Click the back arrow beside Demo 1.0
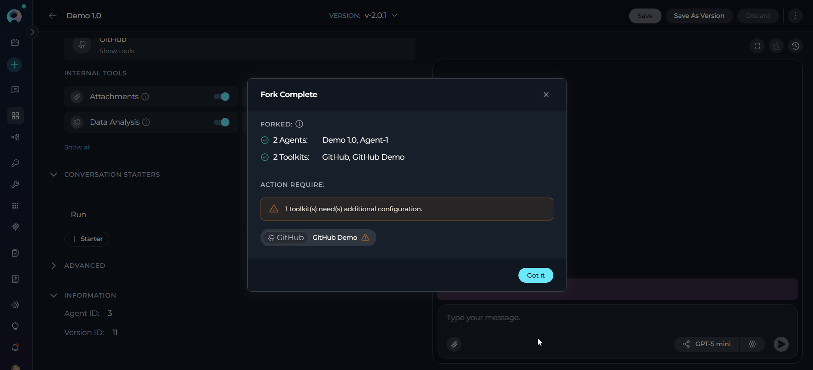 [53, 16]
